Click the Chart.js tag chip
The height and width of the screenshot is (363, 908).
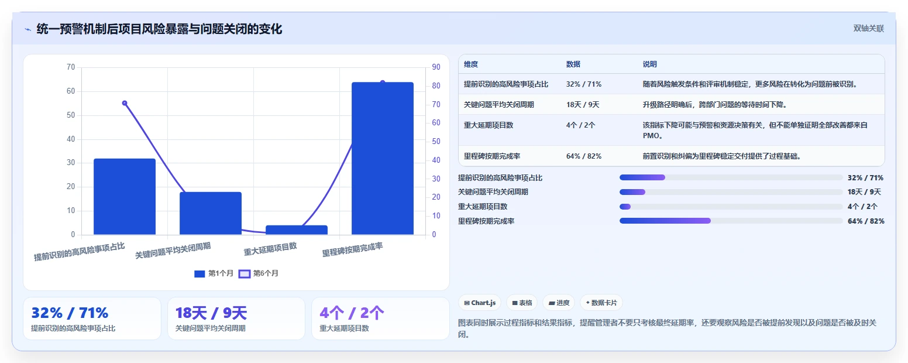point(479,303)
